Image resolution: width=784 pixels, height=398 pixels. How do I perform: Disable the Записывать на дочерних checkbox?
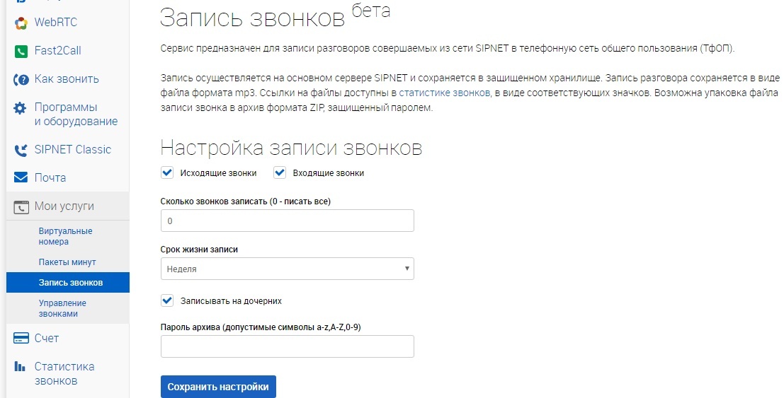167,300
